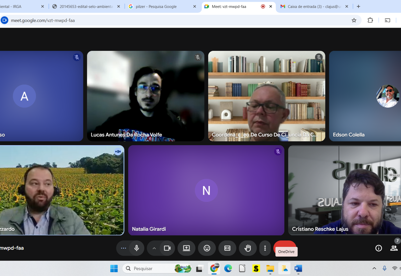Viewport: 401px width, 276px height.
Task: Open the emoji reactions panel
Action: pyautogui.click(x=207, y=248)
